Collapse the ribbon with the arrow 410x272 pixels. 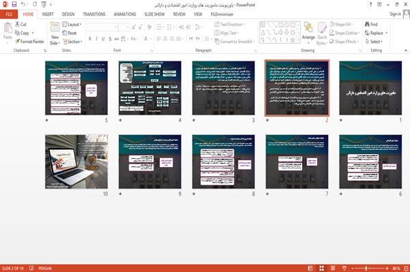(405, 50)
